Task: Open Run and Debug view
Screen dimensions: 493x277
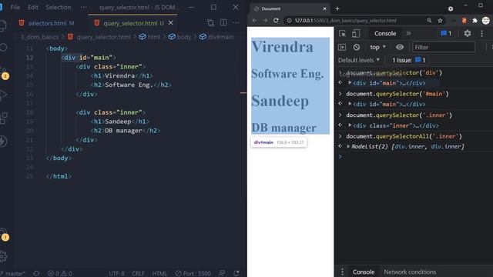Action: (3, 95)
